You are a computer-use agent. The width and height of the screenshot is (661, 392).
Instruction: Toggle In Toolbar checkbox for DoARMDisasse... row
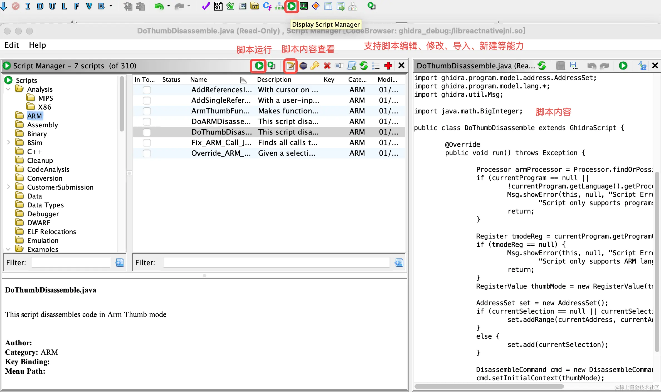pyautogui.click(x=147, y=121)
